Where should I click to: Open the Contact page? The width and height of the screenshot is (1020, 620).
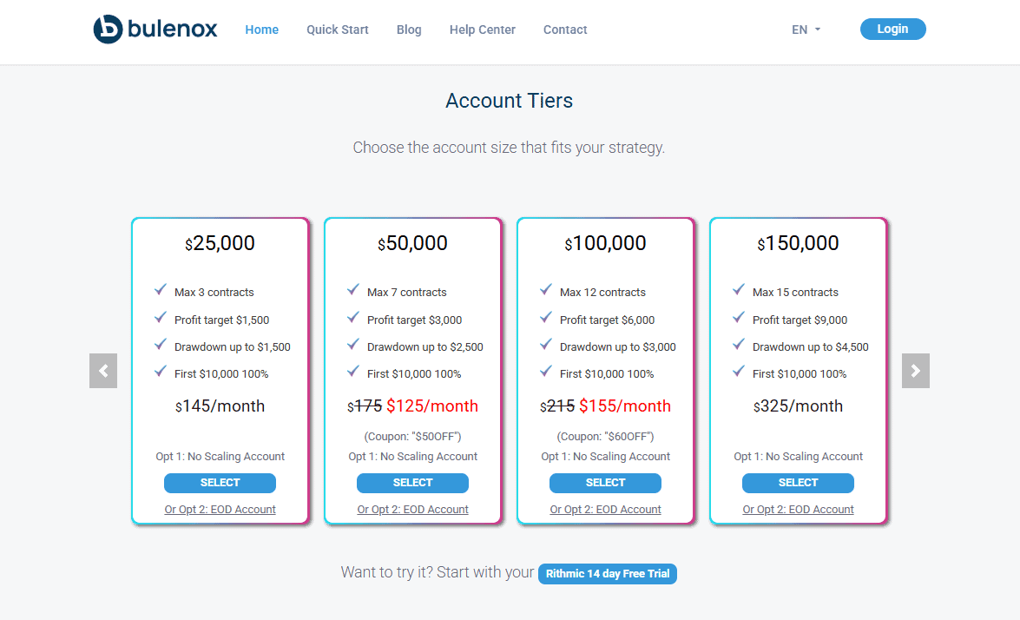(x=565, y=30)
